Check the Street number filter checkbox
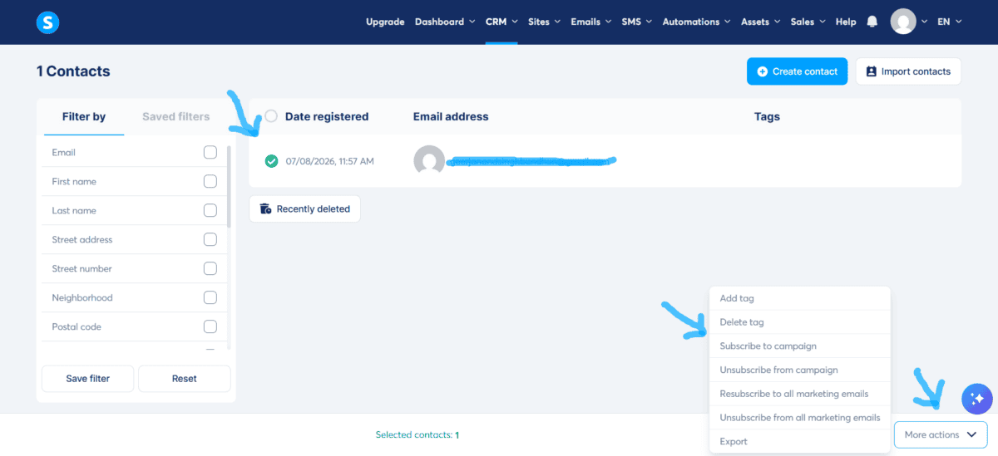 (210, 268)
